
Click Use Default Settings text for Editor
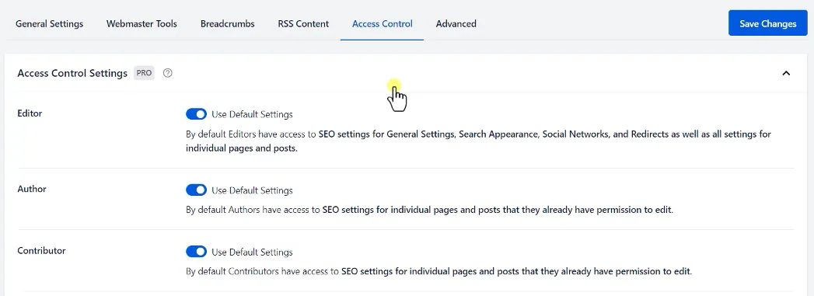coord(252,114)
